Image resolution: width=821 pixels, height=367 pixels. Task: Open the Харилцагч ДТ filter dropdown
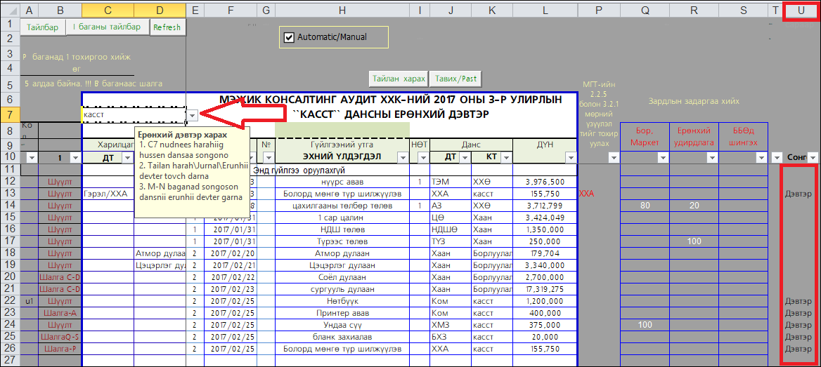127,158
